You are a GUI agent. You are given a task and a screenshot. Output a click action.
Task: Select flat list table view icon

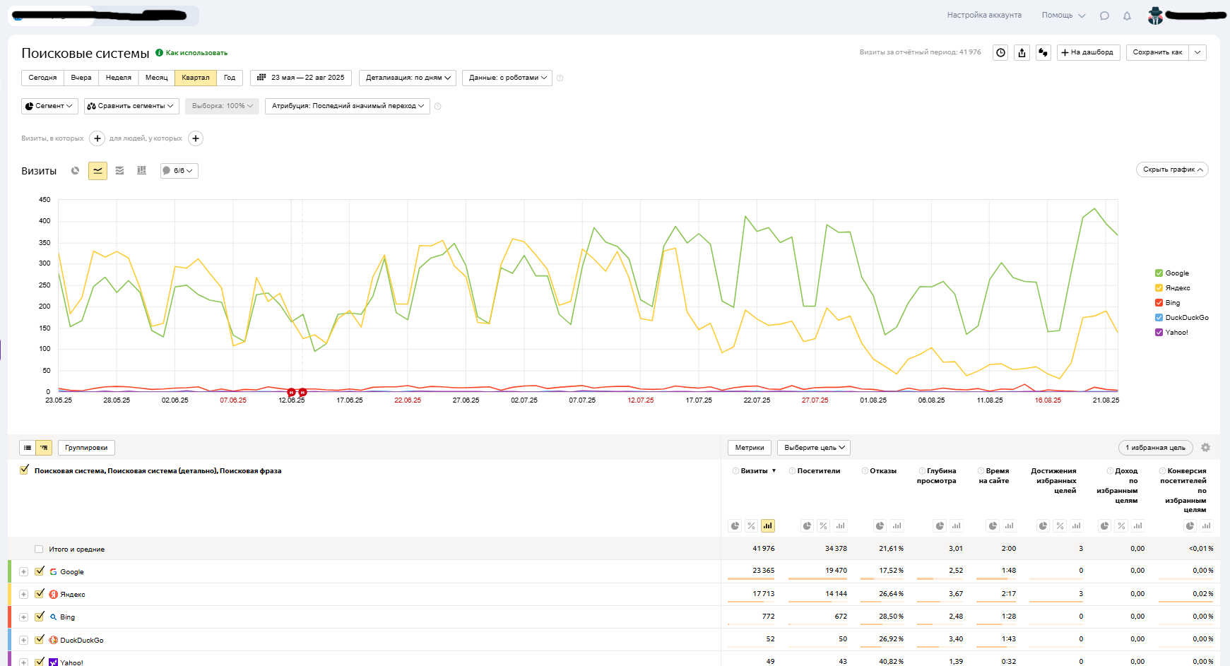pos(27,448)
